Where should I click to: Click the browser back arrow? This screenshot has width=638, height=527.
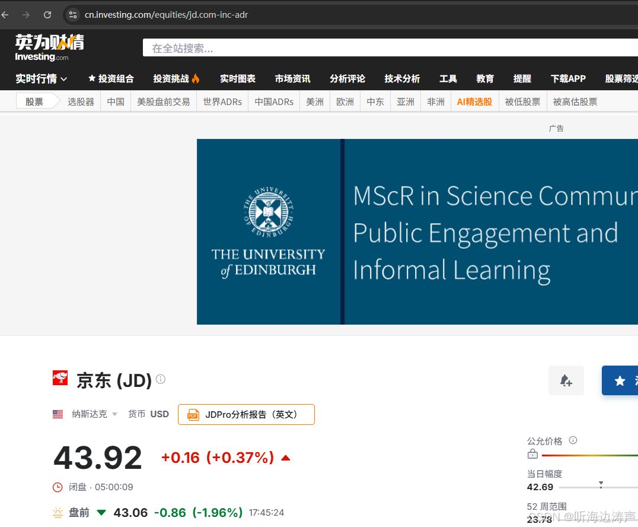pos(5,15)
